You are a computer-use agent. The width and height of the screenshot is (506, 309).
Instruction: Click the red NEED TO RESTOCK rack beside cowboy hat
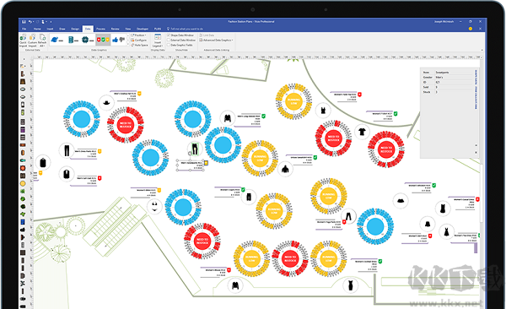[126, 125]
